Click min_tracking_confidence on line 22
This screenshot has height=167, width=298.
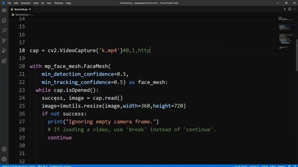point(76,83)
